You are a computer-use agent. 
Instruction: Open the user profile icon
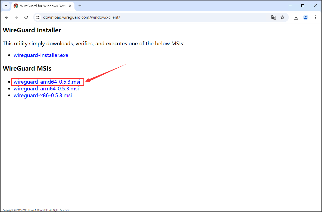[x=306, y=17]
